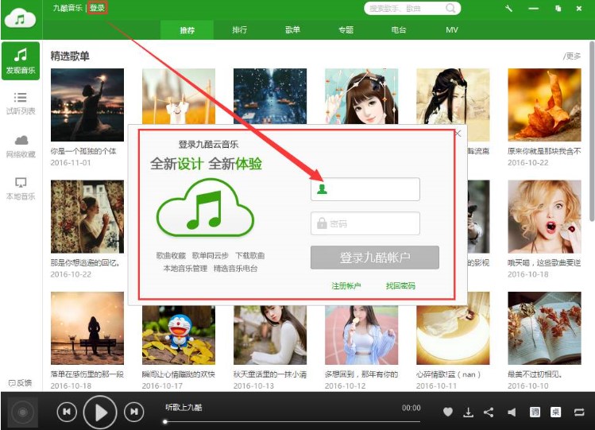Switch to the 推荐 tab
The height and width of the screenshot is (430, 595).
(187, 30)
